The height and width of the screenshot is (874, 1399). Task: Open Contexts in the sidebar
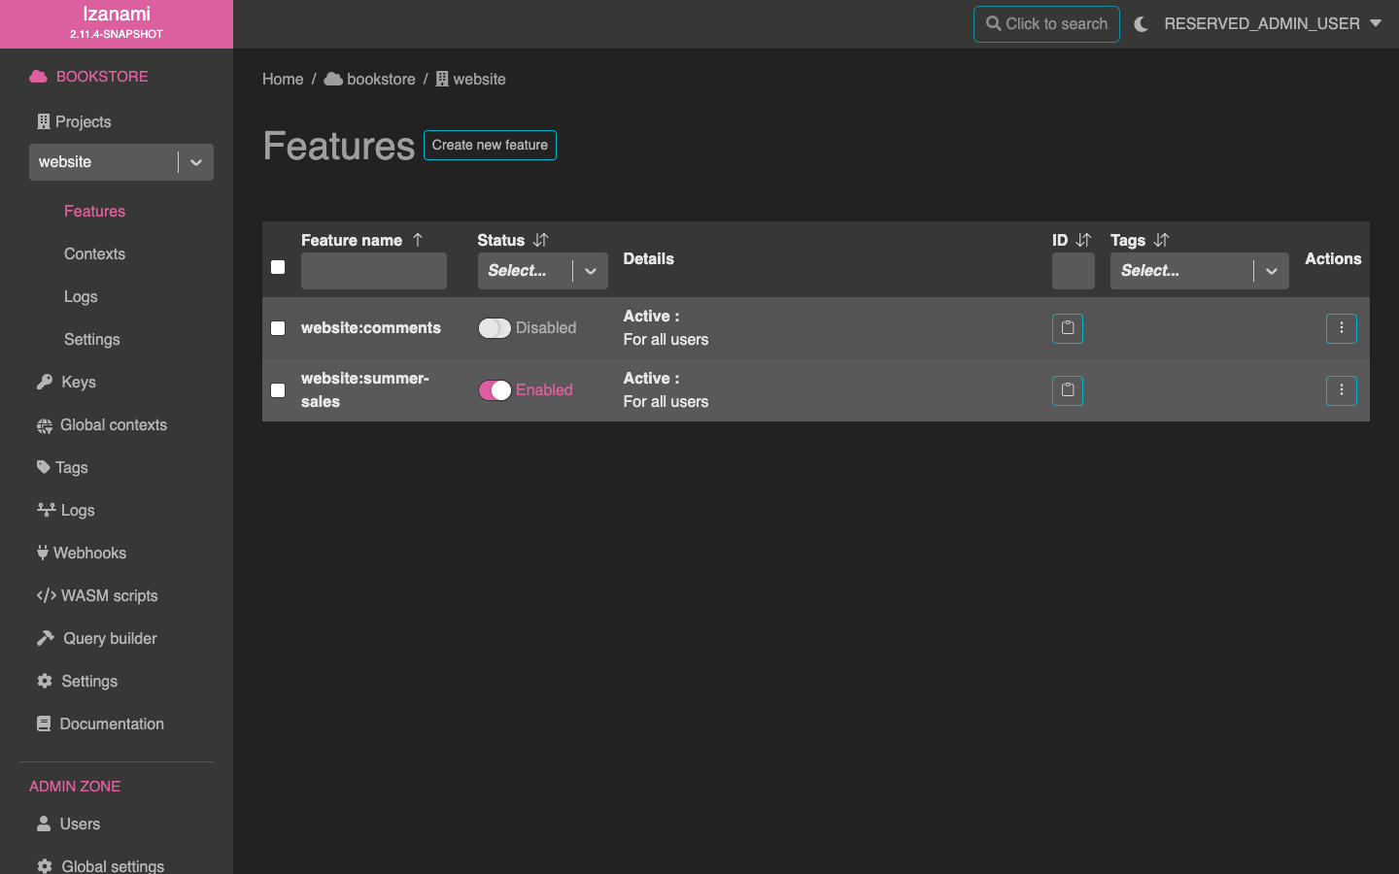(94, 253)
